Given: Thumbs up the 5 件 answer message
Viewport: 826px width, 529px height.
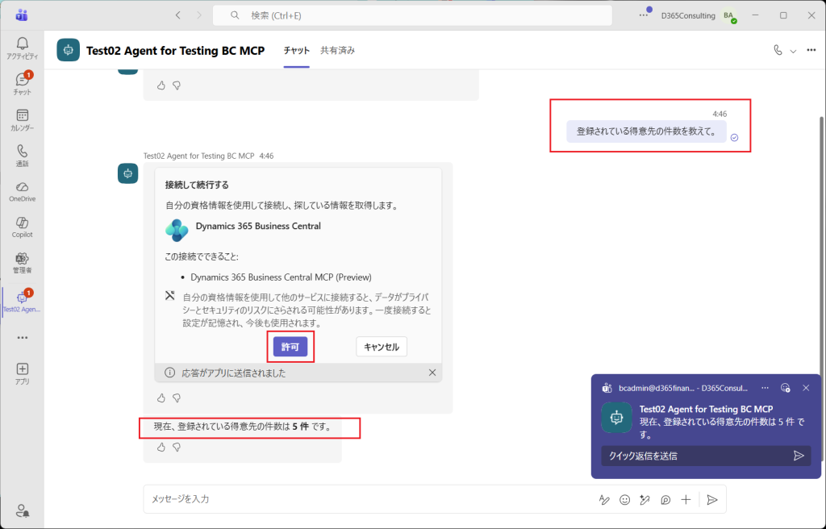Looking at the screenshot, I should point(161,447).
